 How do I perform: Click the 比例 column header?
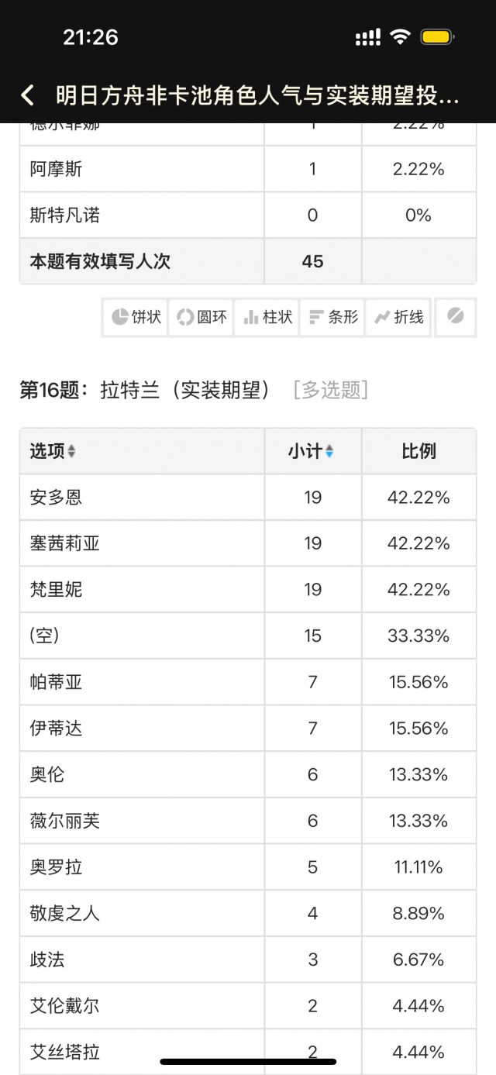[418, 451]
